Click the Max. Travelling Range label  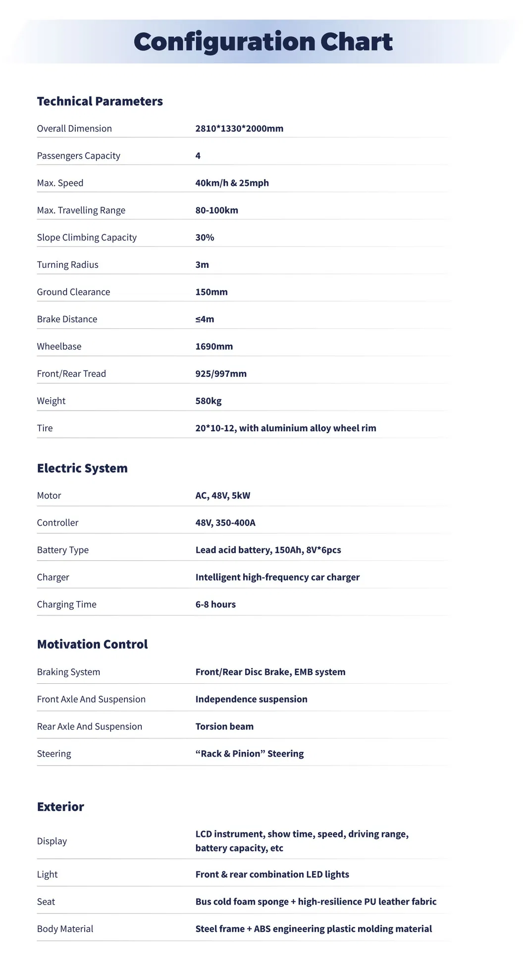(81, 210)
